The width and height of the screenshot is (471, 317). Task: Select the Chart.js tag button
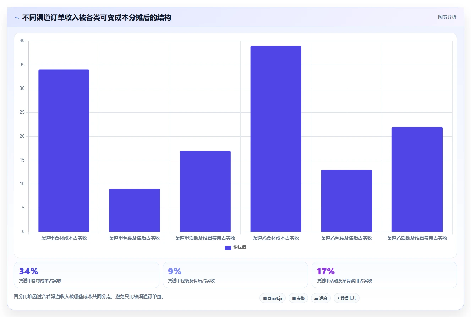coord(273,298)
